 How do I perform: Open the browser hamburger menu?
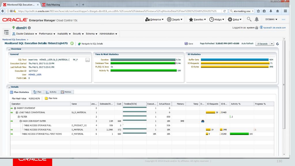[285, 11]
